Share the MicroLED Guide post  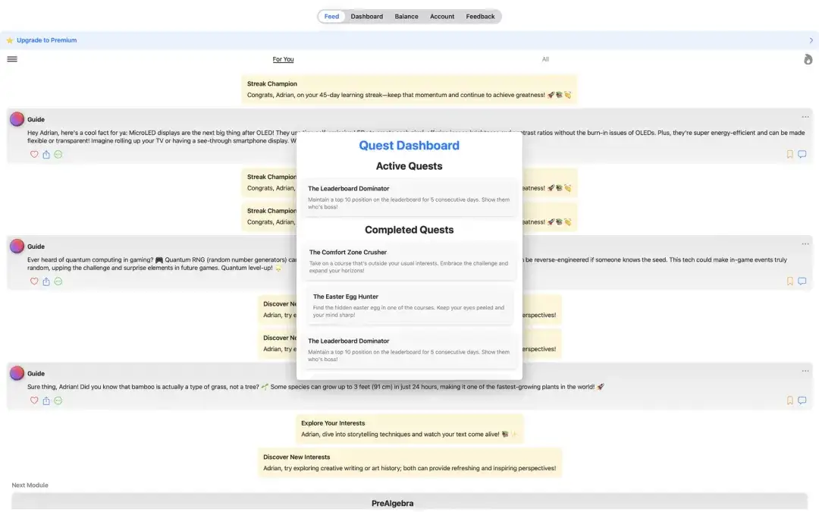[46, 154]
